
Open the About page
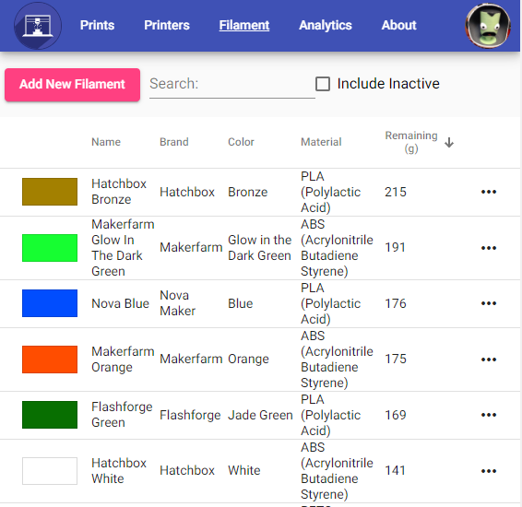398,25
